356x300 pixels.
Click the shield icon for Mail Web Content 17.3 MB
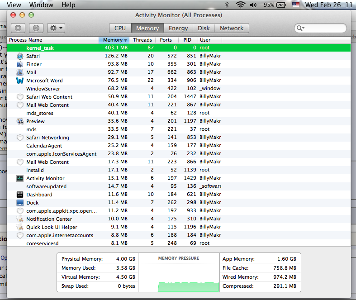[20, 162]
